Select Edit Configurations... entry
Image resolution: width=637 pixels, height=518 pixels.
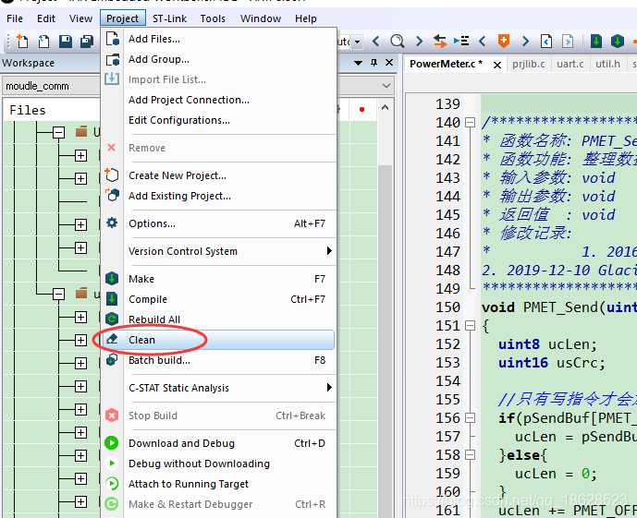[218, 120]
